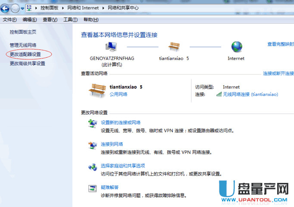294x207 pixels.
Task: Open 管理无线网络 link
Action: coord(23,45)
